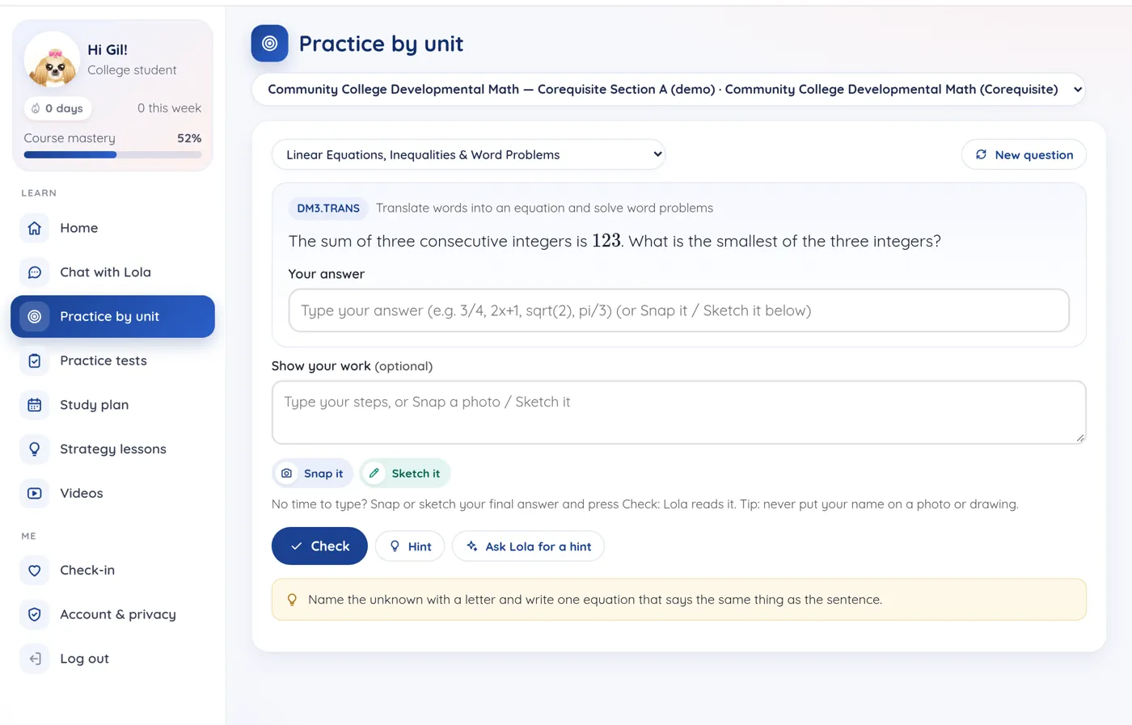The width and height of the screenshot is (1132, 725).
Task: Click the 'Show your work (optional)' label
Action: pos(352,366)
